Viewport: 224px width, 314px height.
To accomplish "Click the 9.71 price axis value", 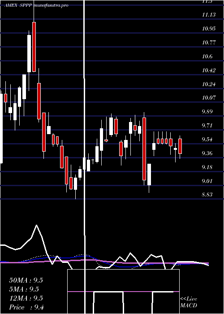I will 207,126.
